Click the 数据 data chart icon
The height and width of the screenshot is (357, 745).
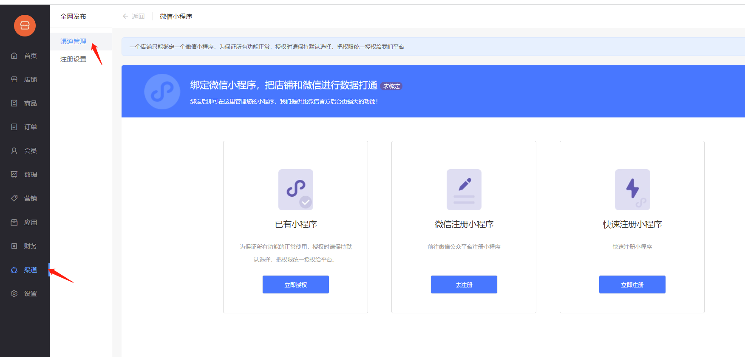pyautogui.click(x=14, y=174)
